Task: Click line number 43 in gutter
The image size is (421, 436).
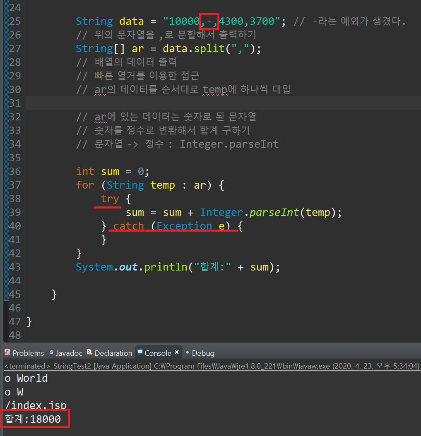Action: click(x=15, y=267)
